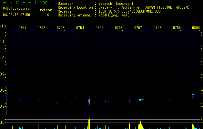203x129 pixels.
Task: Click the kHz axis unit label
Action: point(3,26)
